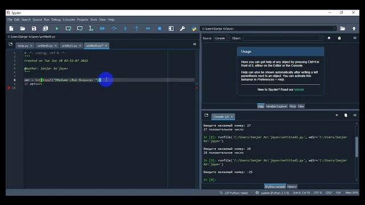Click the Help pane home icon
Screen dimensions: 365x205
tap(329, 38)
